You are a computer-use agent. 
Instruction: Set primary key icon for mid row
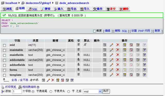pyautogui.click(x=125, y=45)
